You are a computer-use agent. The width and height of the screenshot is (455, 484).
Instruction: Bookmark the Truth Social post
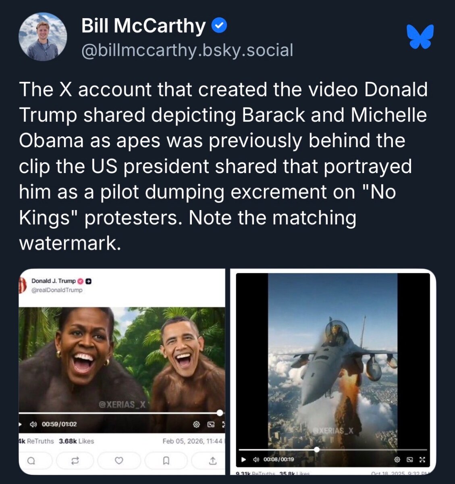tap(166, 461)
